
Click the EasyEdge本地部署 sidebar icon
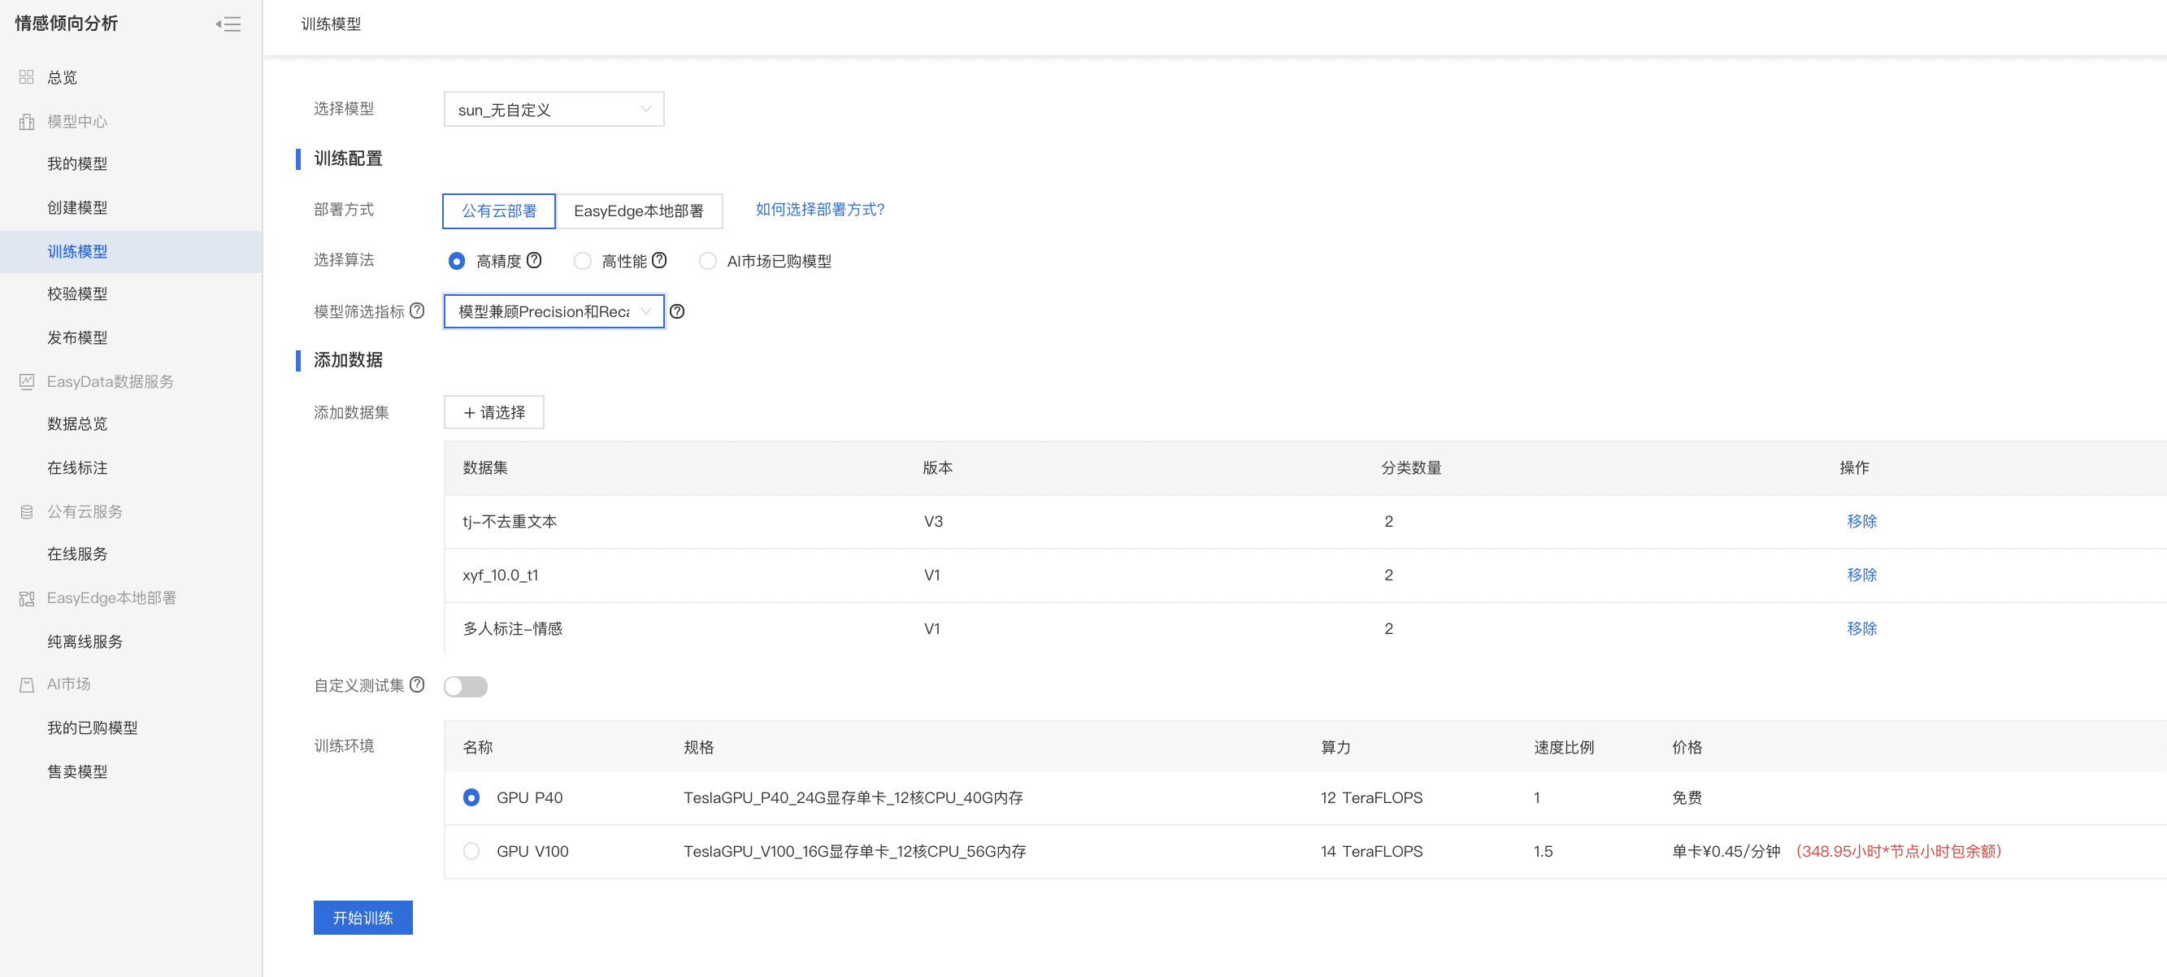pyautogui.click(x=26, y=598)
